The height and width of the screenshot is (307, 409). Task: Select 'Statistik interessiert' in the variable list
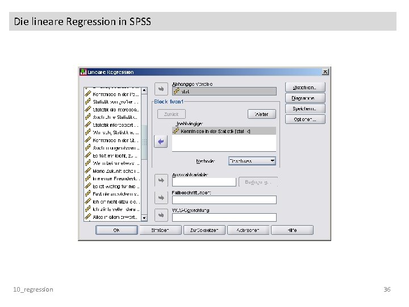[x=112, y=125]
